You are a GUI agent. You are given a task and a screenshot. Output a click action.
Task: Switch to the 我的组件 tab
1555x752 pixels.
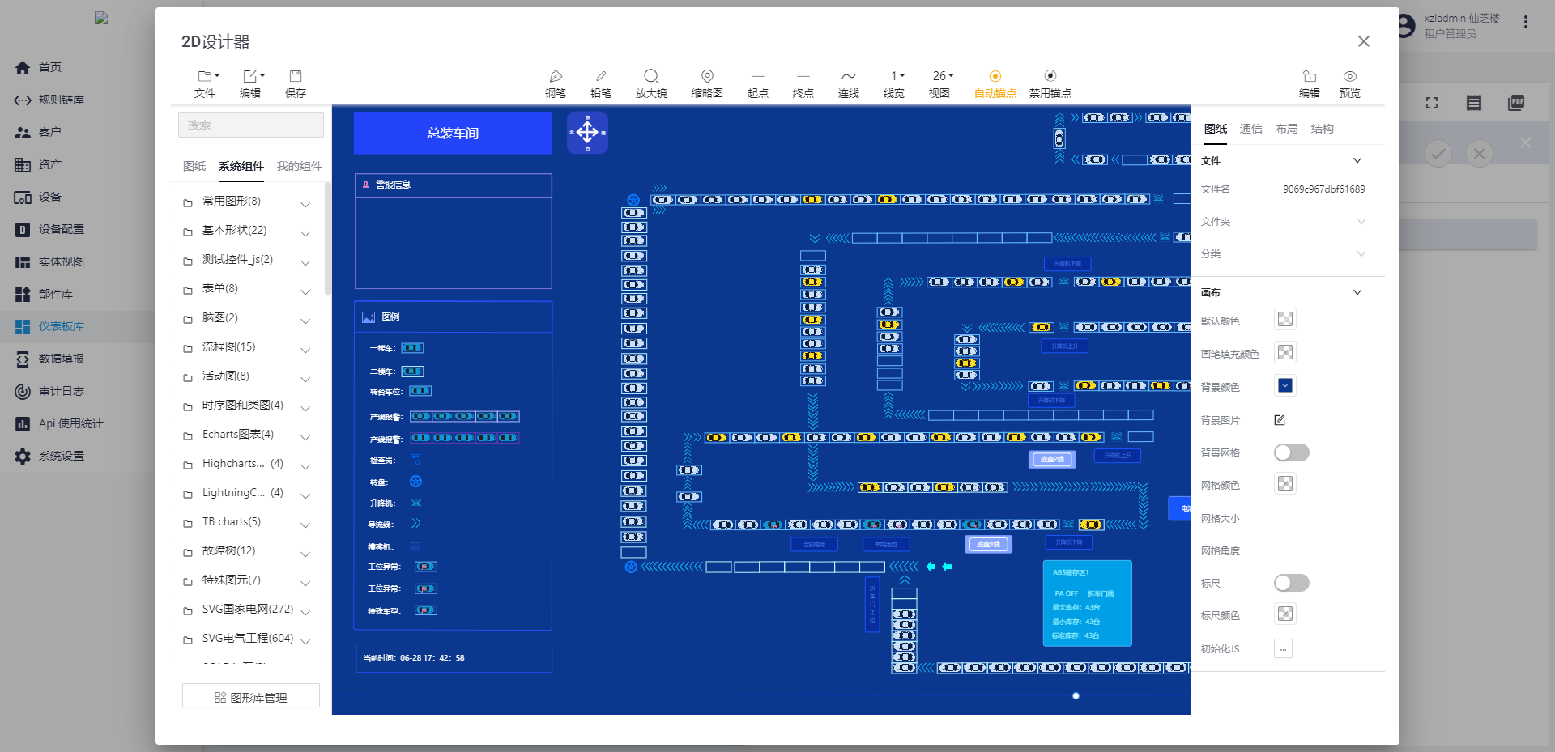[x=299, y=166]
